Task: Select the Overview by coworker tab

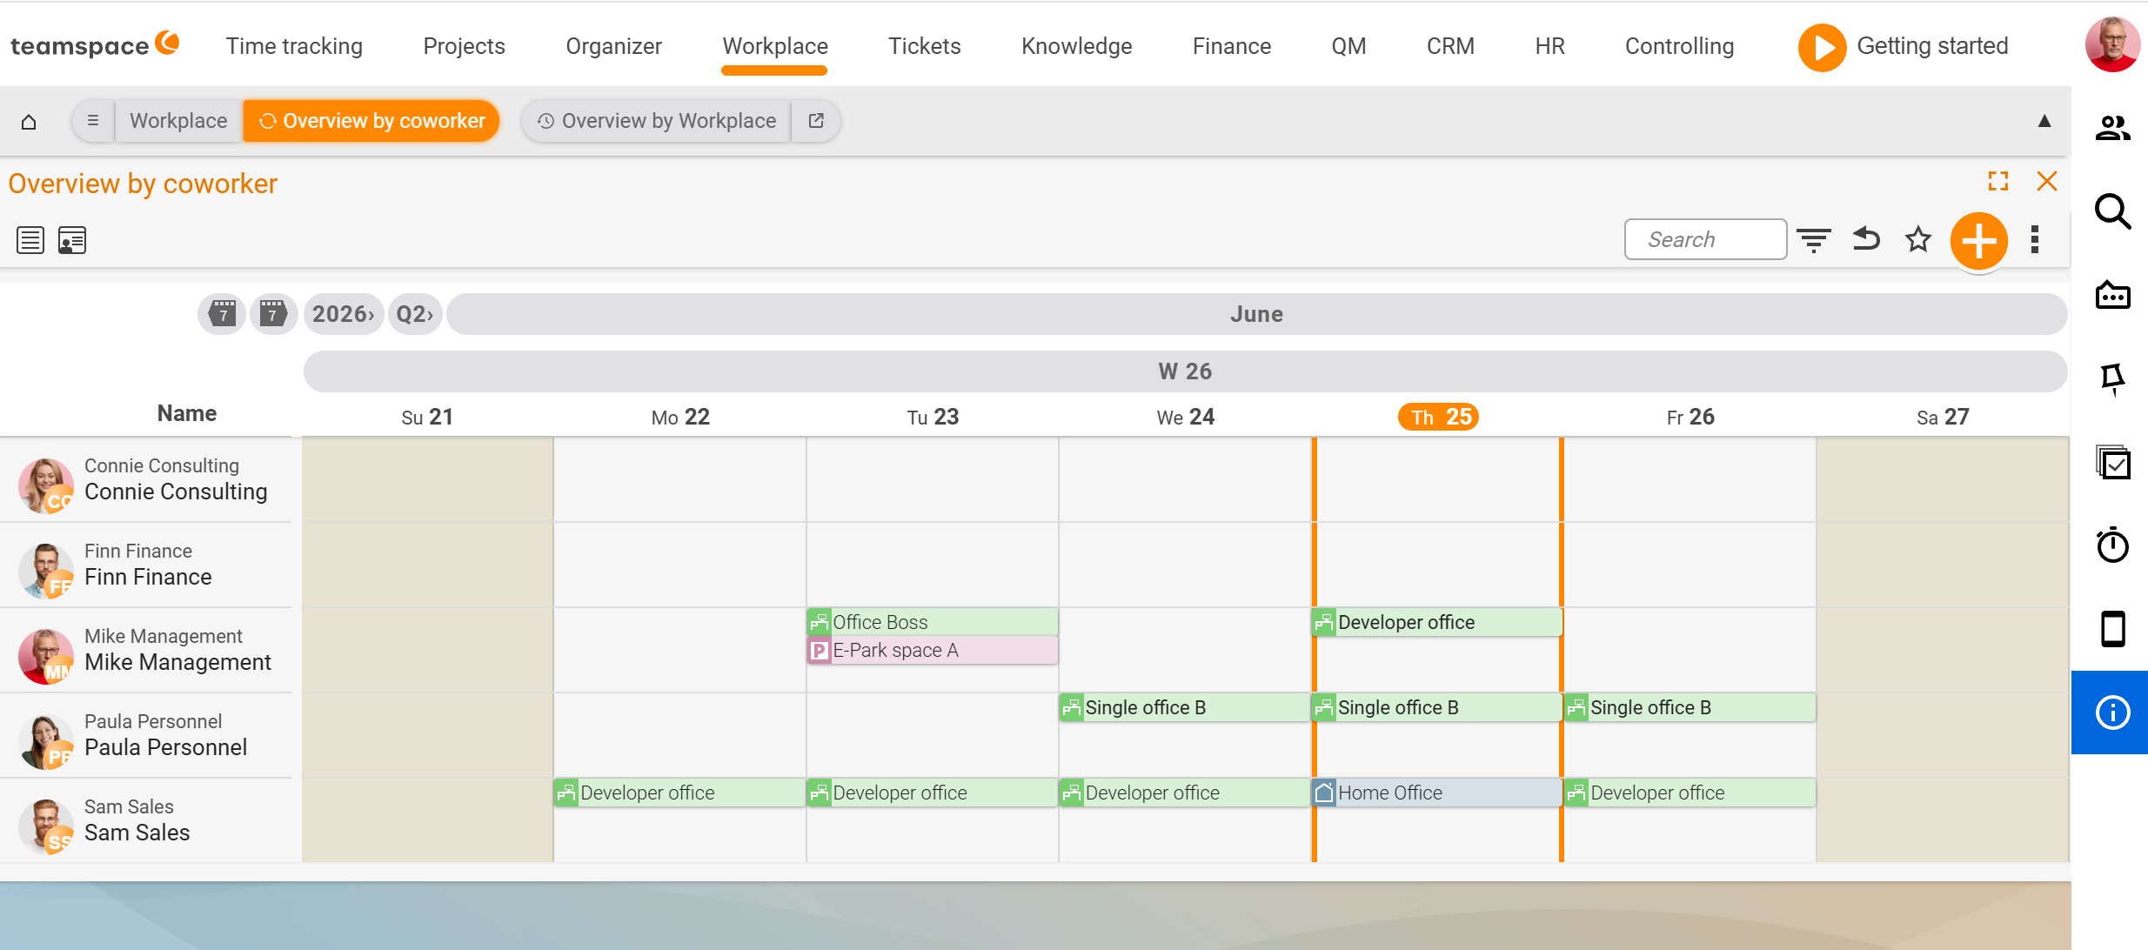Action: [371, 121]
